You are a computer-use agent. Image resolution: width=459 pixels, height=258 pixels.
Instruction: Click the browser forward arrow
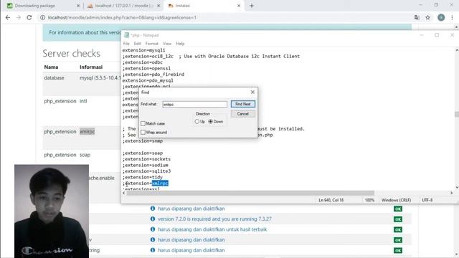click(19, 17)
